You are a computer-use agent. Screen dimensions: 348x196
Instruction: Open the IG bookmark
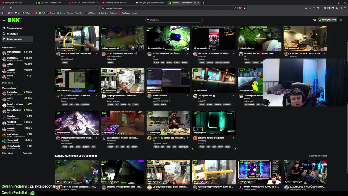[x=10, y=13]
